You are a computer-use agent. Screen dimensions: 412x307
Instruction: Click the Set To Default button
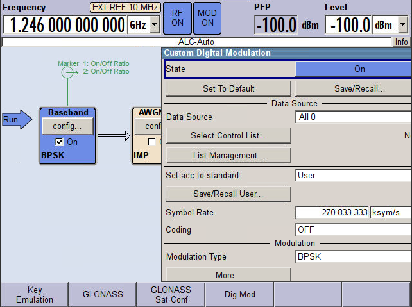point(228,88)
